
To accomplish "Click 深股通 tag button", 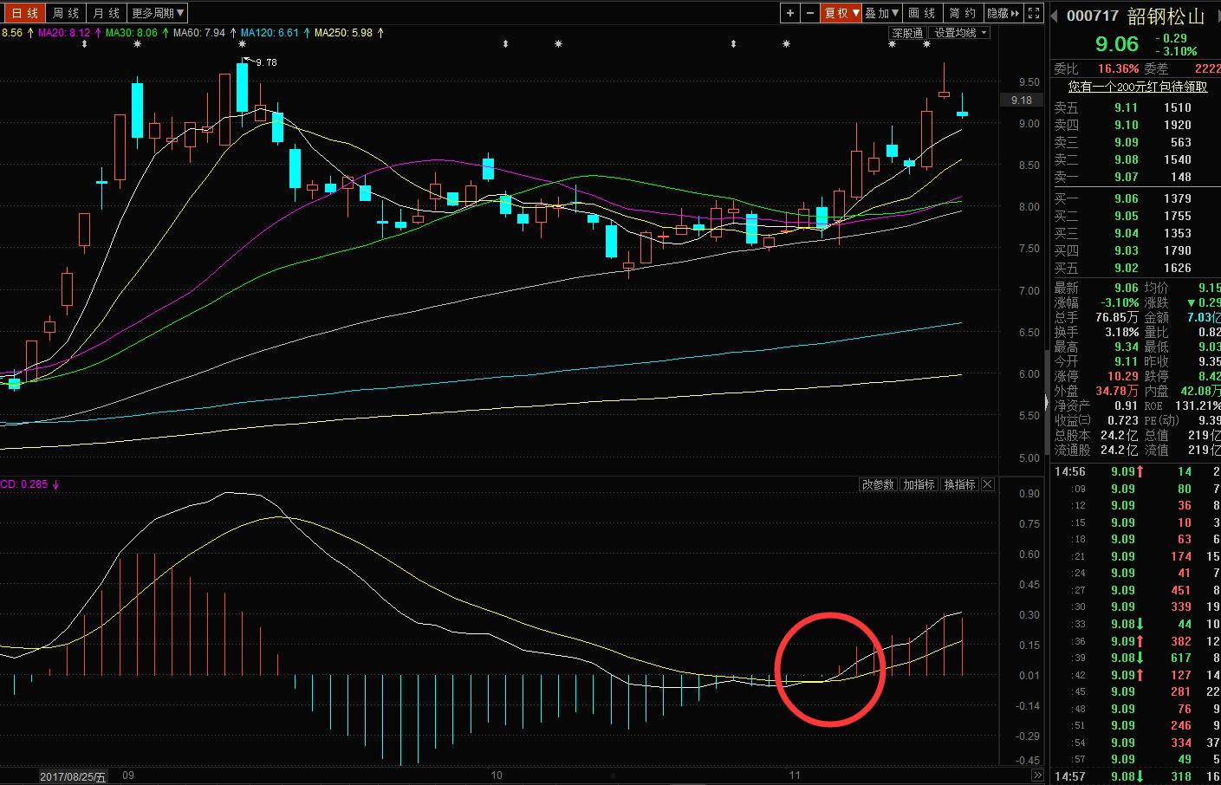I will tap(908, 33).
